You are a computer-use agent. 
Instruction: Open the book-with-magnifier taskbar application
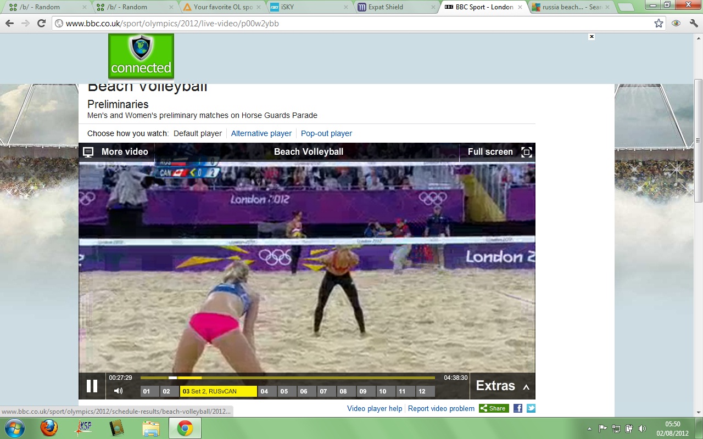(117, 428)
